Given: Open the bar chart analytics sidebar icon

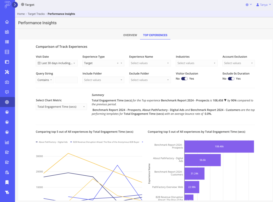Looking at the screenshot, I should 7,142.
